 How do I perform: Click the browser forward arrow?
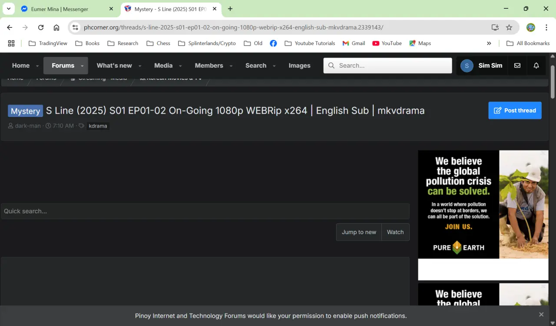pyautogui.click(x=25, y=27)
